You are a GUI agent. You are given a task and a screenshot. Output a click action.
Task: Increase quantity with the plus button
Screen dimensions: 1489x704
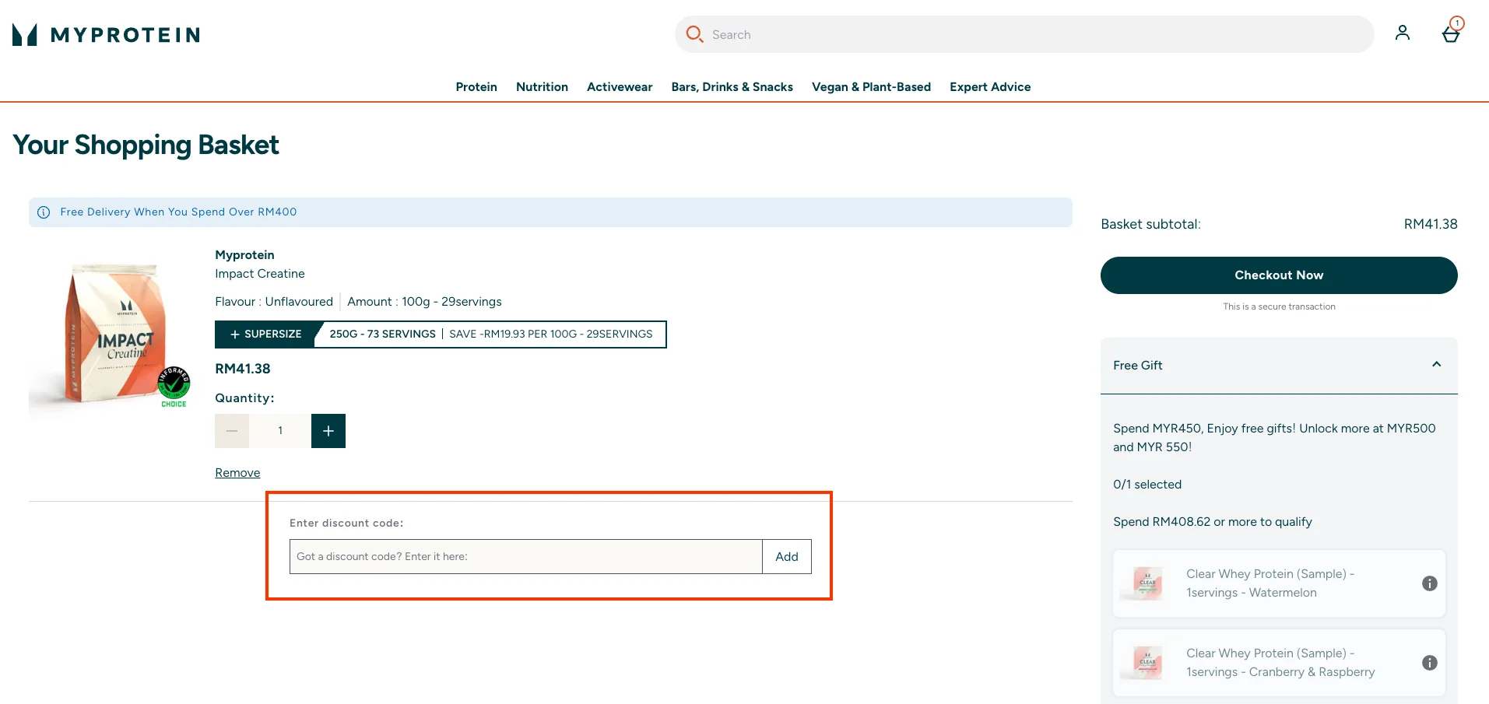click(x=328, y=431)
